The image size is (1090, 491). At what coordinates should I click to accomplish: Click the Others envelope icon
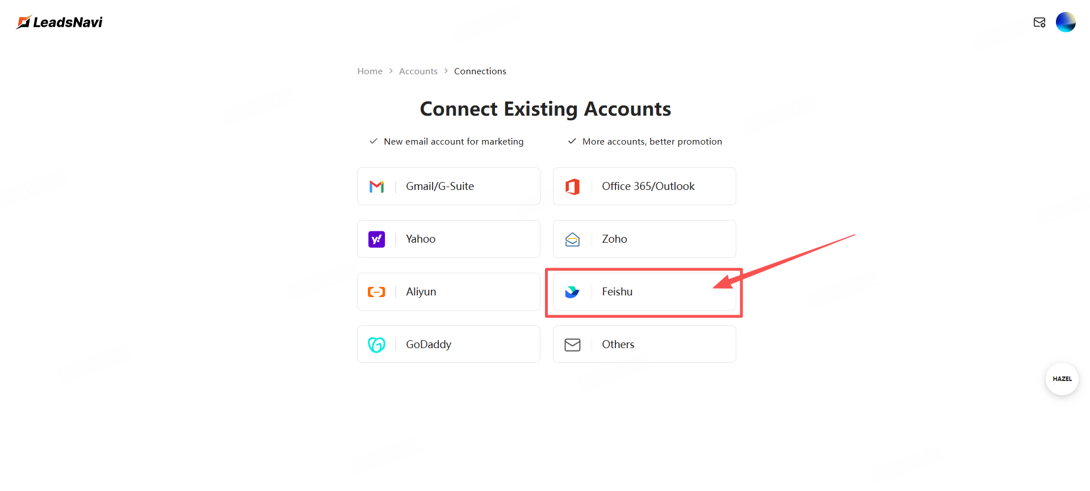[x=572, y=345]
